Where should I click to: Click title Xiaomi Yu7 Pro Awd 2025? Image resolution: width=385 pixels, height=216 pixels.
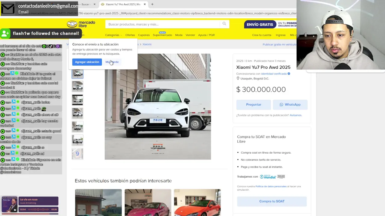[x=263, y=67]
